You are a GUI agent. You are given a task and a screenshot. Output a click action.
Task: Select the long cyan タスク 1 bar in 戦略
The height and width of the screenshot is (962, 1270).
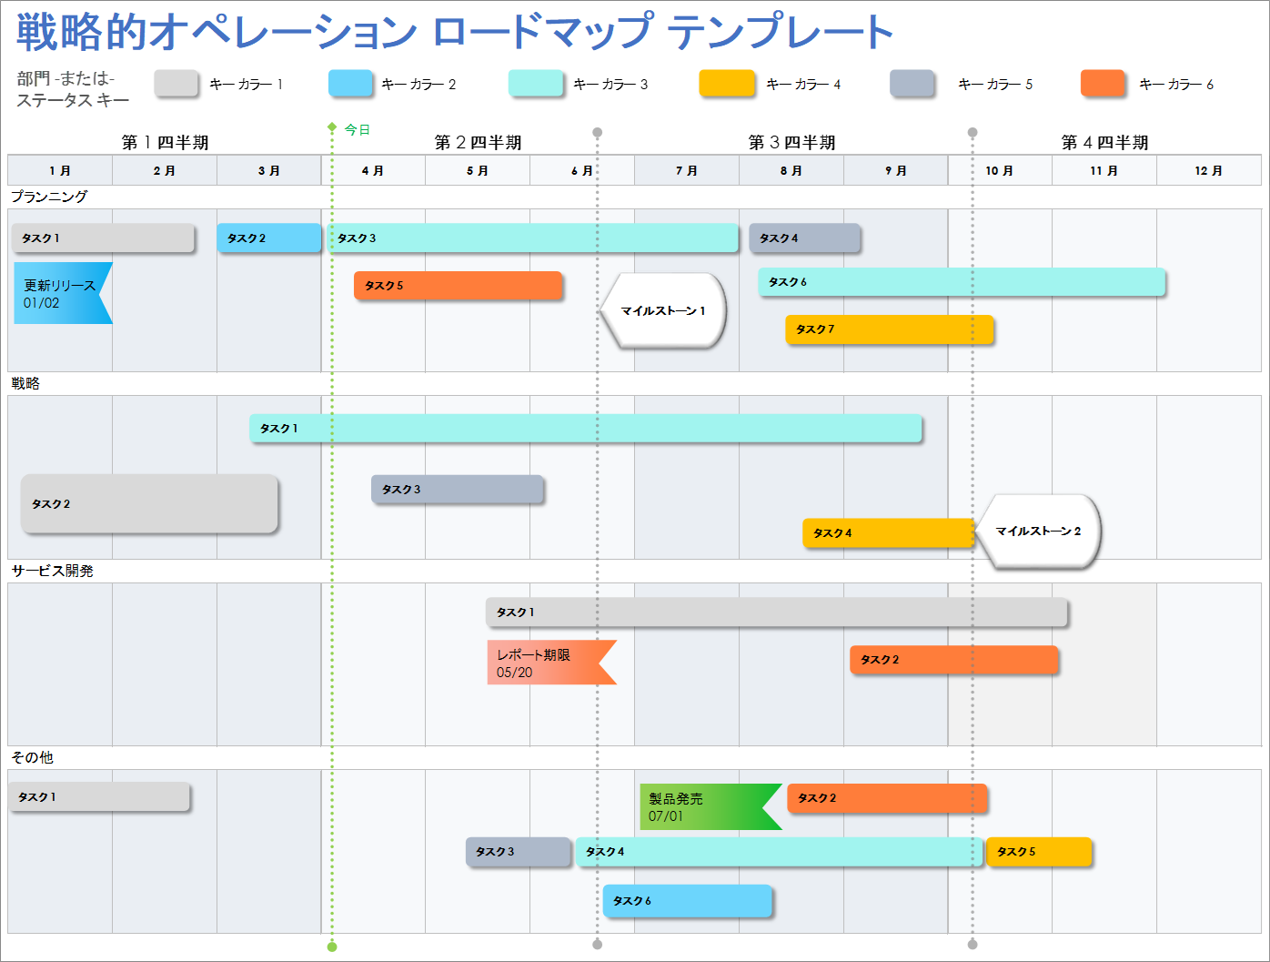[586, 429]
